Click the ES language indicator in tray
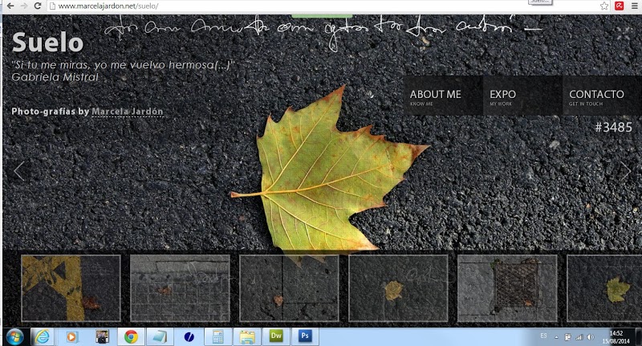 click(543, 336)
